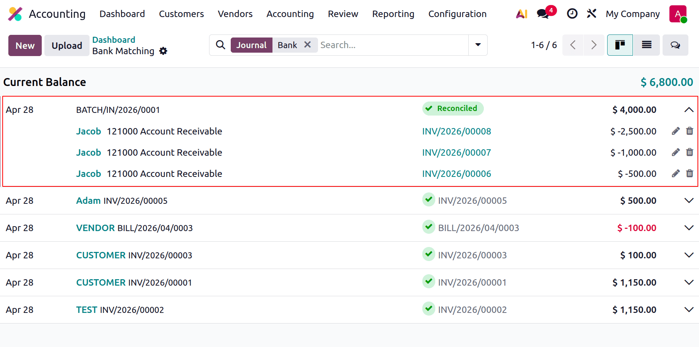Click the $ 4,000.00 batch amount
699x347 pixels.
tap(634, 110)
